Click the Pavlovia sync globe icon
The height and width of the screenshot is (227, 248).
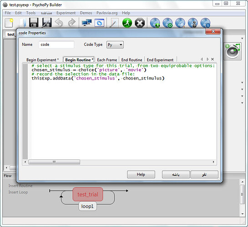coord(167,23)
